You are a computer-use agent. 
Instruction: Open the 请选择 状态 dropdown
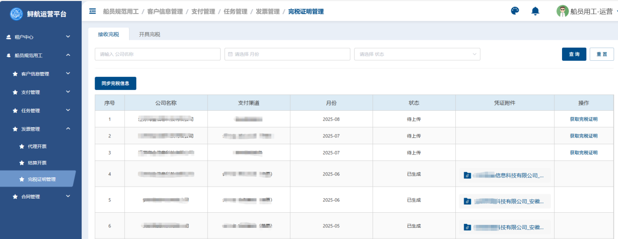pyautogui.click(x=417, y=54)
